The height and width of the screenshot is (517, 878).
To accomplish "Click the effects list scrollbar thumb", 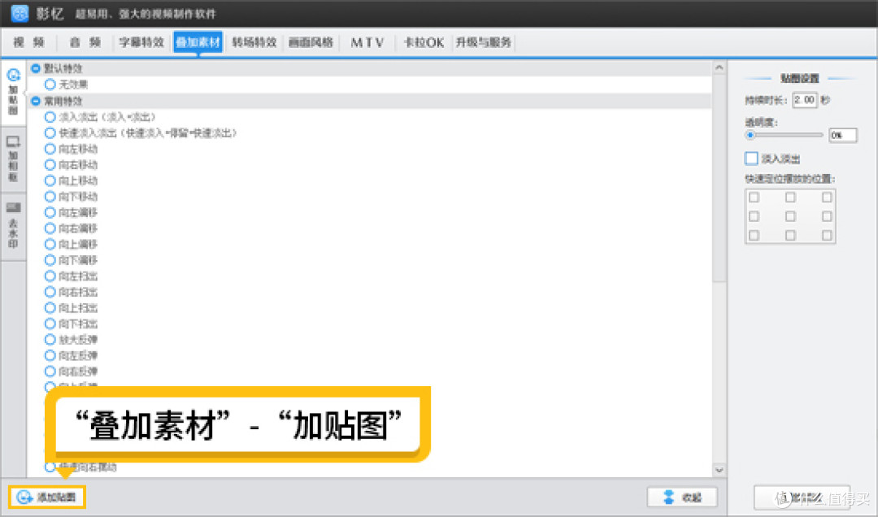I will click(719, 178).
